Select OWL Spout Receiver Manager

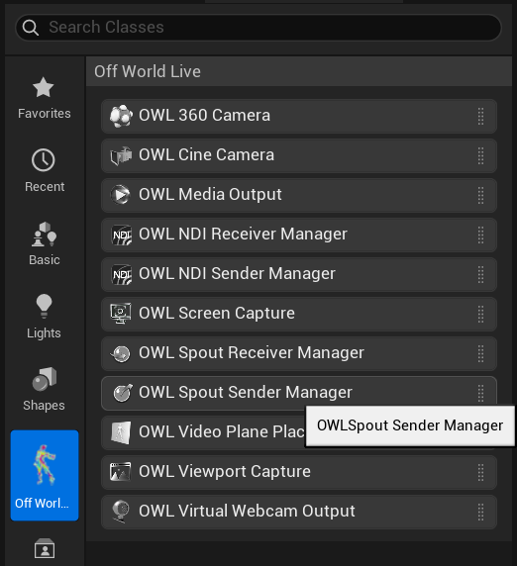coord(299,353)
